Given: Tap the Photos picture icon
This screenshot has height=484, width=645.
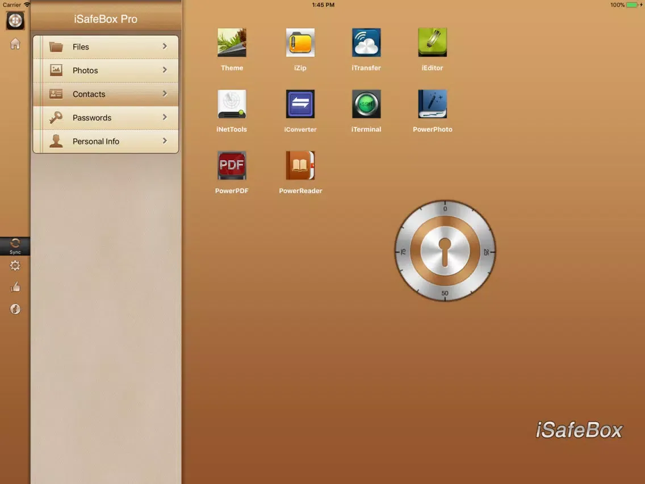Looking at the screenshot, I should coord(56,70).
